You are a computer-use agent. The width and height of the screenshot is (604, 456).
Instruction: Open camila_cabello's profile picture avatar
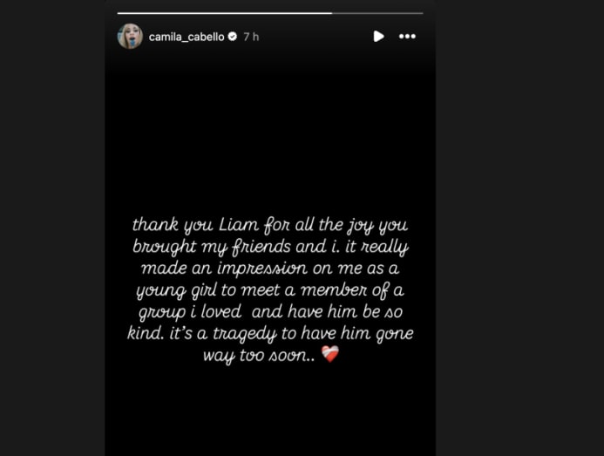click(x=130, y=37)
